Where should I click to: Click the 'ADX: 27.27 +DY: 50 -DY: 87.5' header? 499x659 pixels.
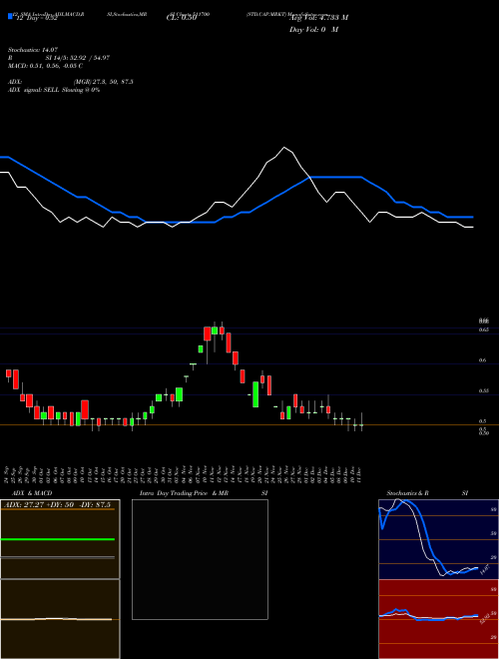[56, 504]
